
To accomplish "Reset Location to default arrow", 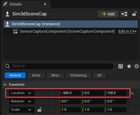I will coord(132,93).
